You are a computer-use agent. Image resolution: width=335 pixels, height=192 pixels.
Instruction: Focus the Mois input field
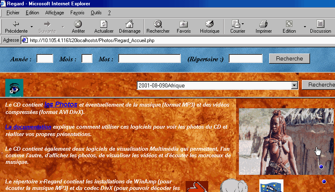87,58
